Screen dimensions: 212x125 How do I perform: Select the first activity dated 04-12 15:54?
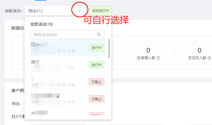tap(68, 48)
